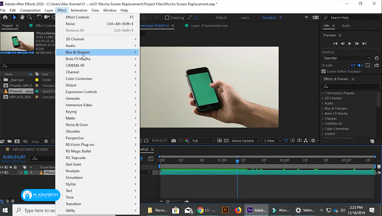This screenshot has height=216, width=382.
Task: Take a snapshot with camera icon
Action: [x=173, y=141]
